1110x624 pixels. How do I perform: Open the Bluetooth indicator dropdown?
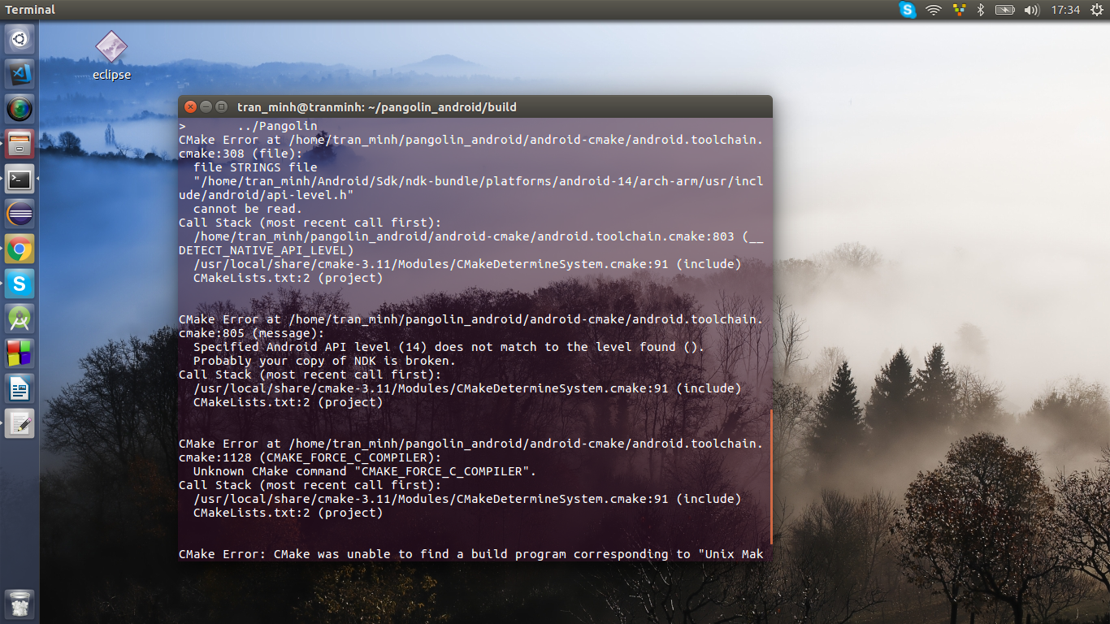click(x=982, y=10)
